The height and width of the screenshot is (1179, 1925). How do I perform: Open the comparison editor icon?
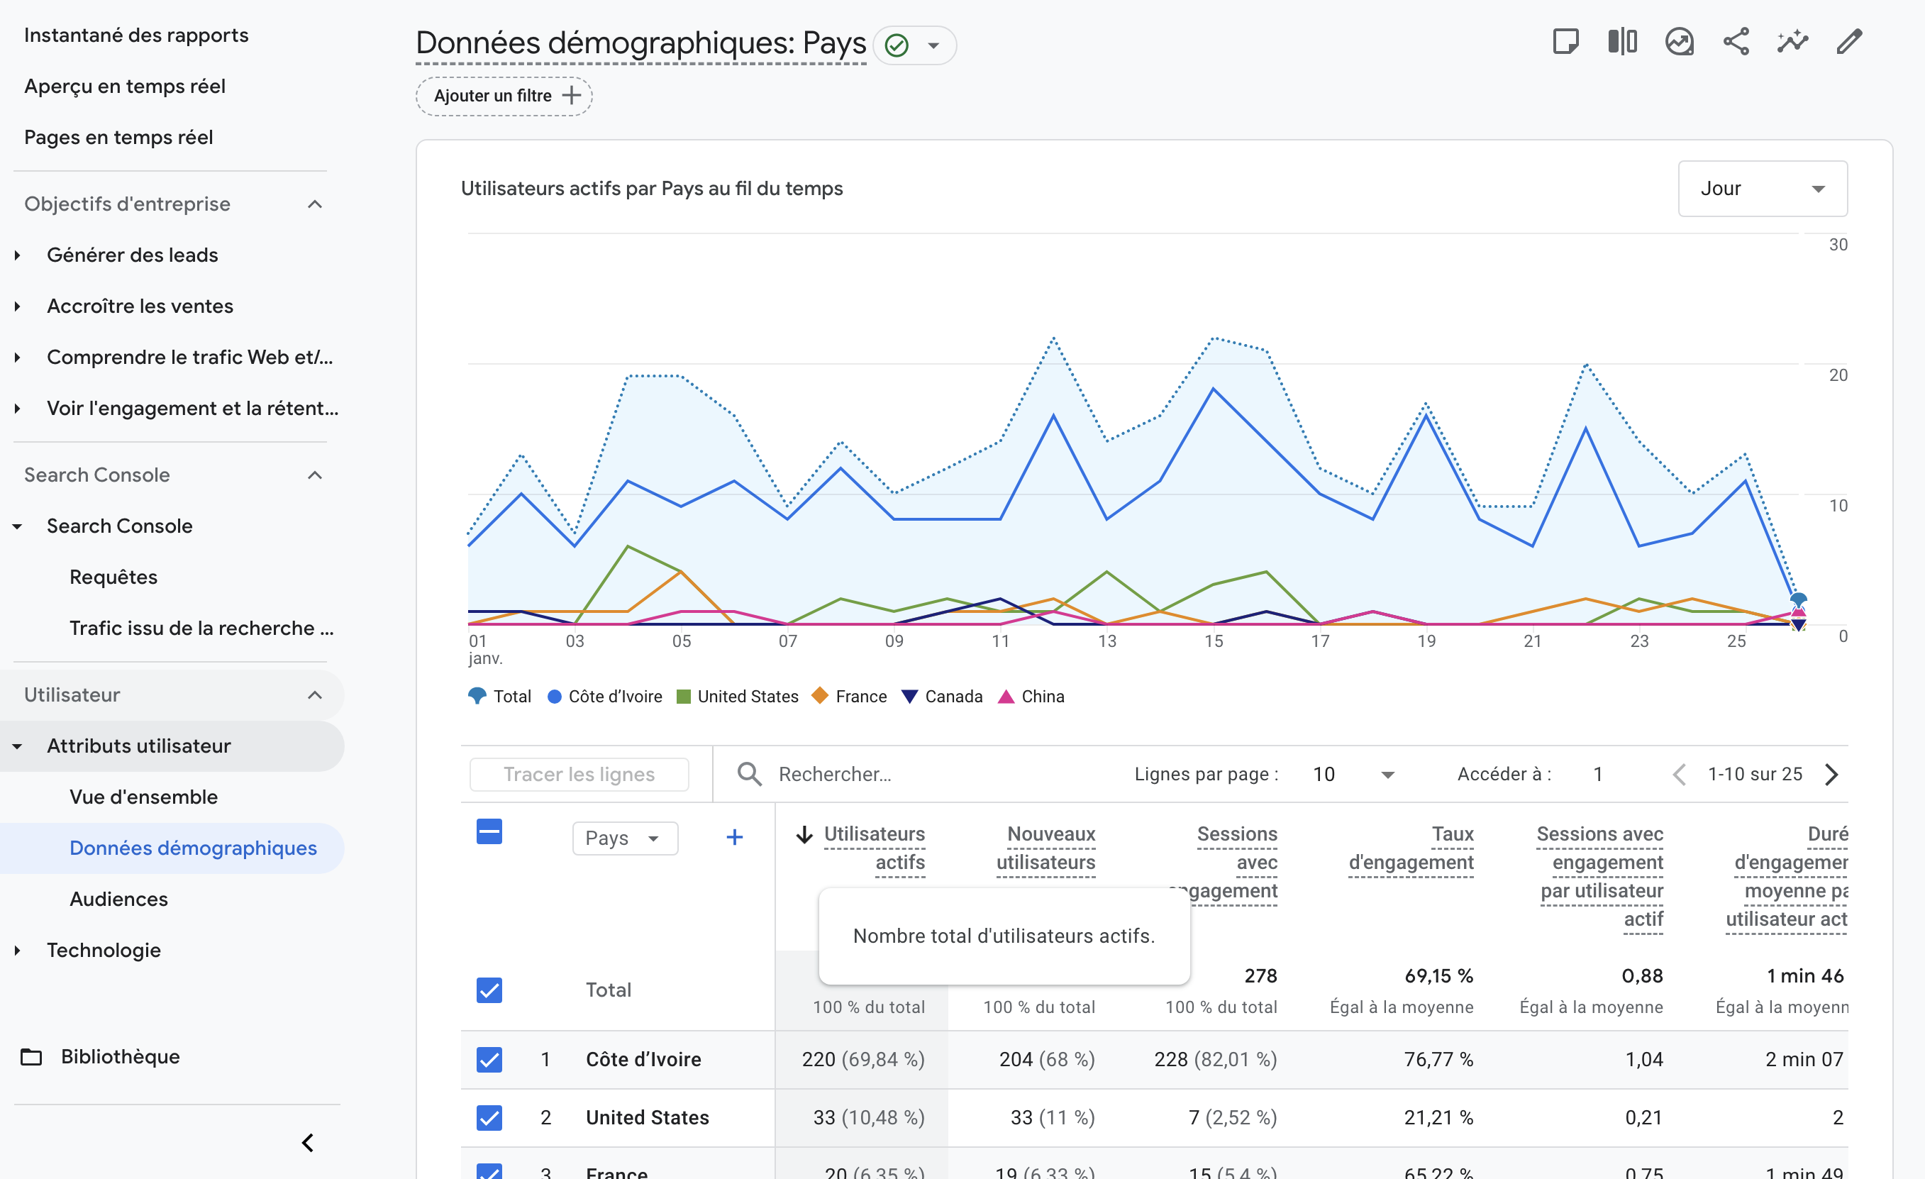1622,40
